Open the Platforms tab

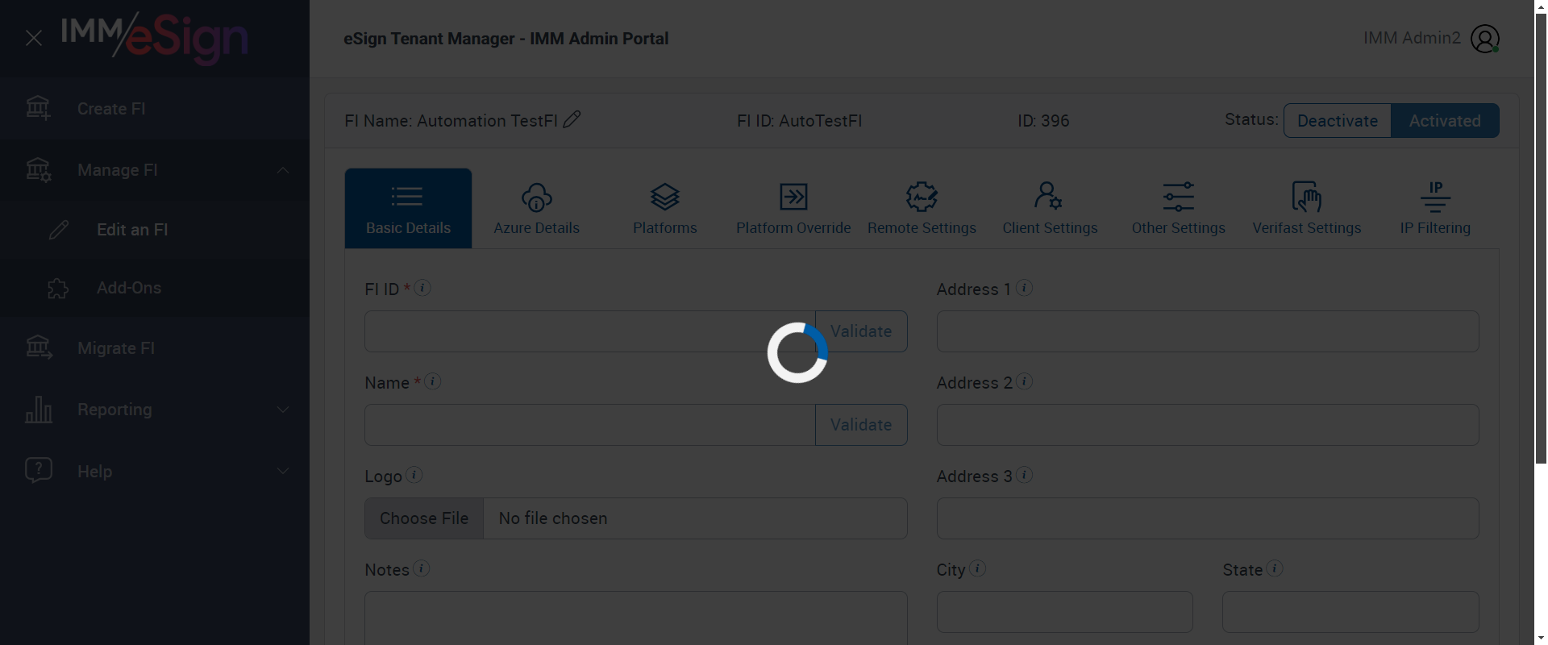(665, 208)
